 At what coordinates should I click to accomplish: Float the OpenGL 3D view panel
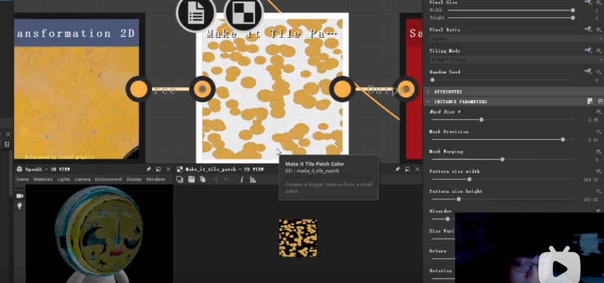tap(158, 169)
